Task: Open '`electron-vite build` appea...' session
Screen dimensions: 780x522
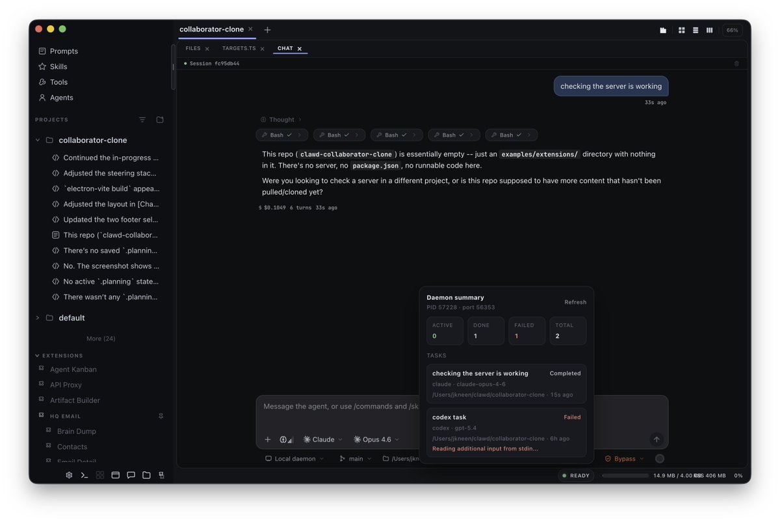Action: point(105,189)
